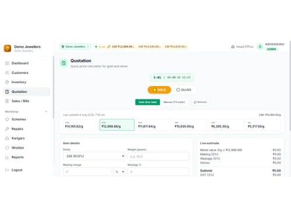Click the Logout arrow icon
The height and width of the screenshot is (218, 291).
7,170
